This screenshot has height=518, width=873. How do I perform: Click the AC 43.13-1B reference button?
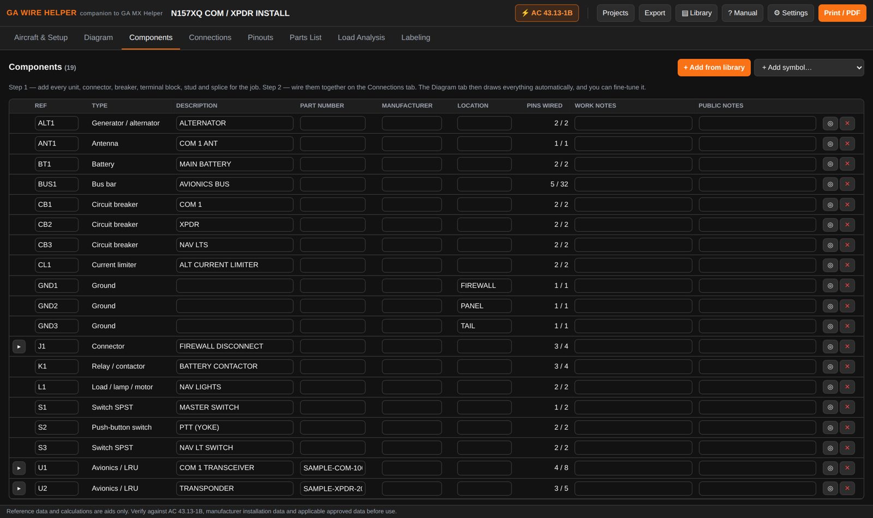(547, 13)
